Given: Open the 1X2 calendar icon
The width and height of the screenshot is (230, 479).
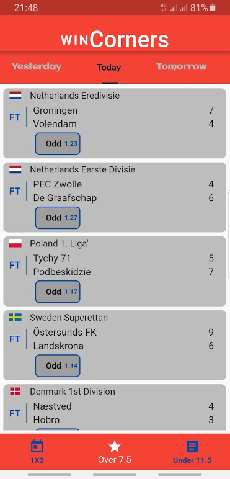Looking at the screenshot, I should [37, 446].
